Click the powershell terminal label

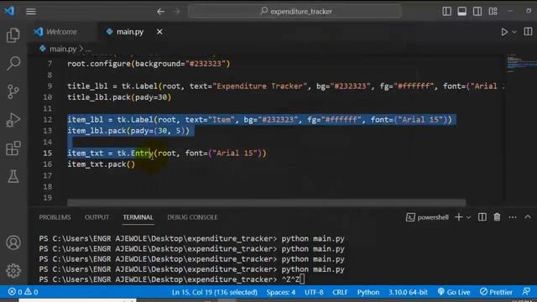pyautogui.click(x=427, y=217)
